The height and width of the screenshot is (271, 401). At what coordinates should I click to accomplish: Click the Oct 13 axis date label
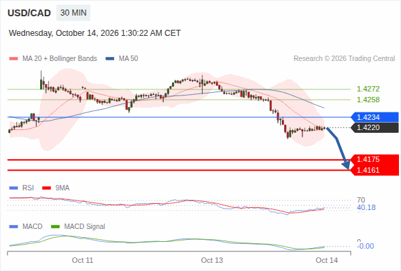(212, 260)
